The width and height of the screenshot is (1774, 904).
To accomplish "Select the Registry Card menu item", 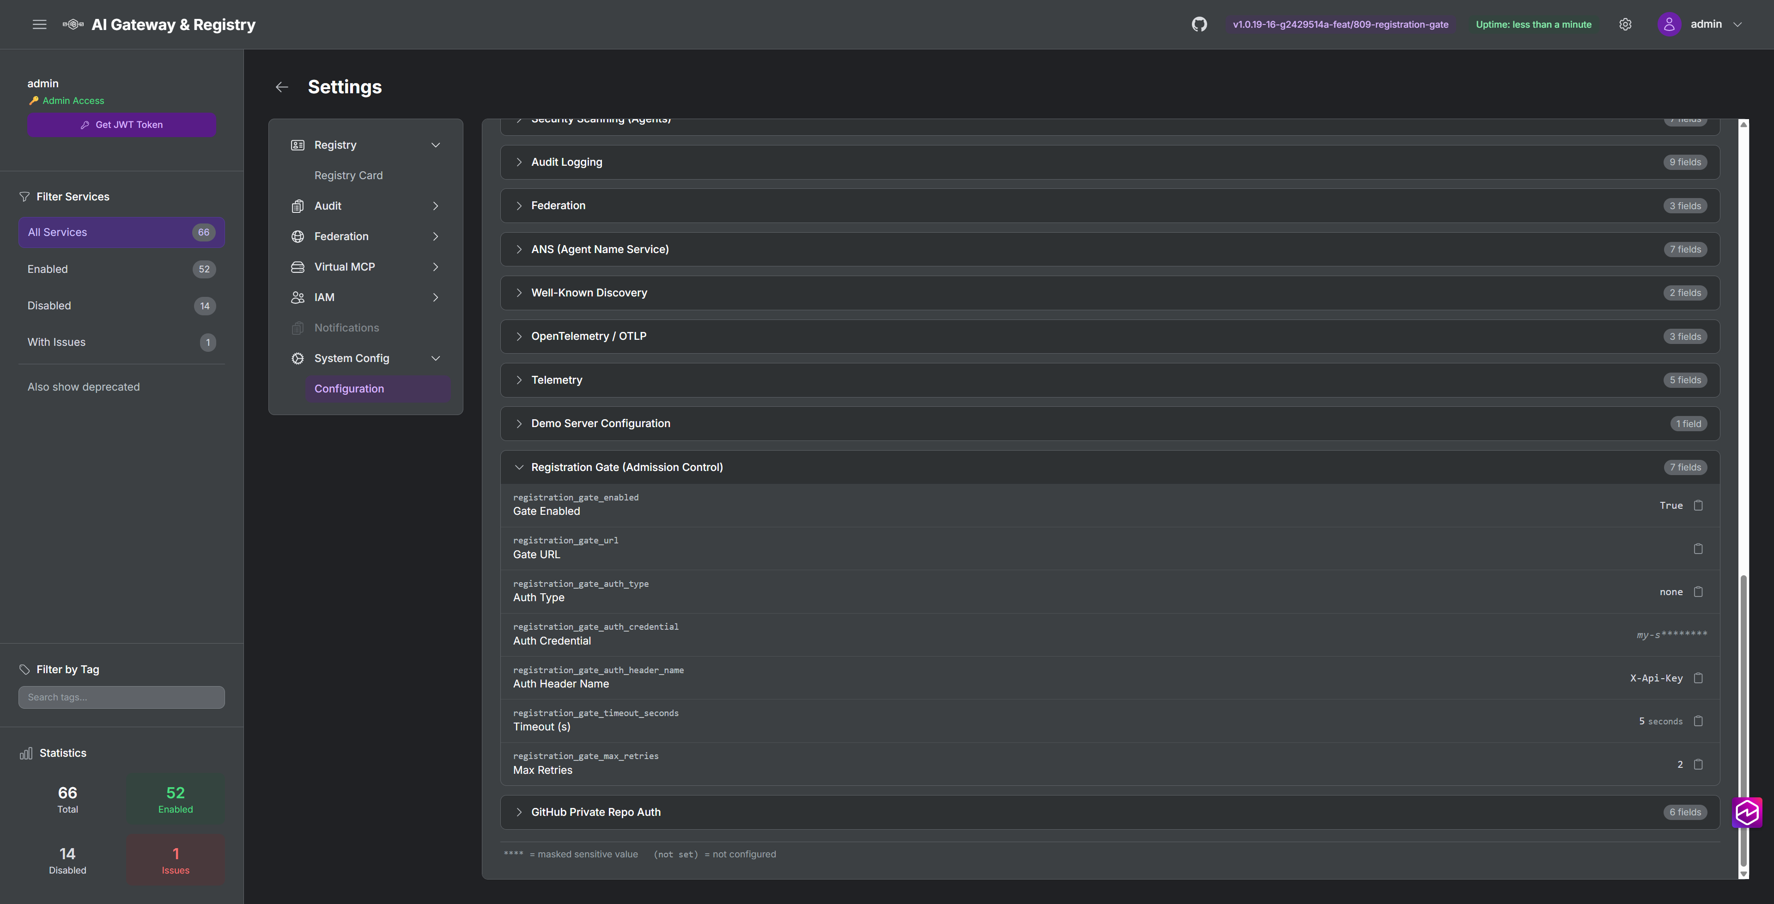I will [348, 175].
